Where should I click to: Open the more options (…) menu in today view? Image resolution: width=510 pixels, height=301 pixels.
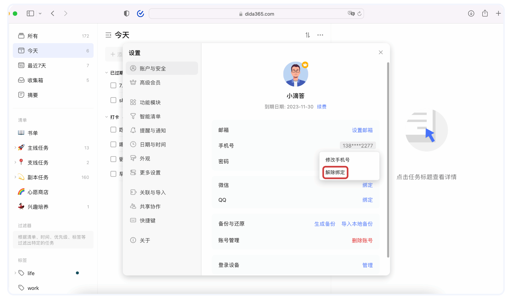(320, 35)
